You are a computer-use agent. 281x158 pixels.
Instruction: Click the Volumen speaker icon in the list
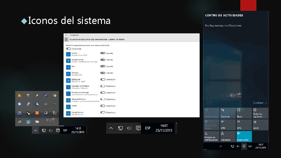(x=68, y=74)
